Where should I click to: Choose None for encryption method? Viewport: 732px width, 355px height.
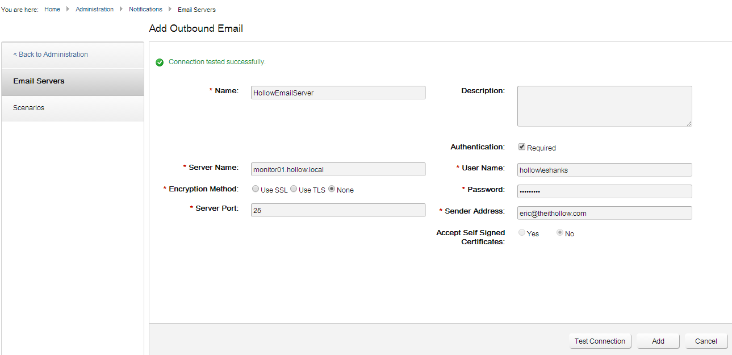coord(332,189)
